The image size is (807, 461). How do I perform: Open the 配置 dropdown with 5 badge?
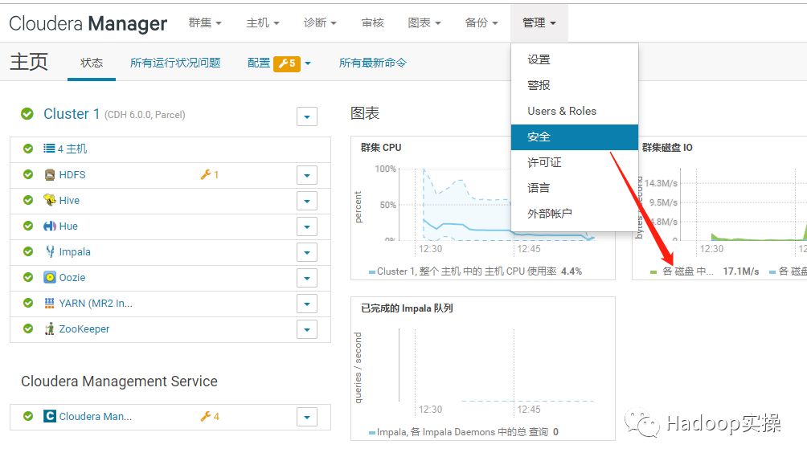point(279,63)
